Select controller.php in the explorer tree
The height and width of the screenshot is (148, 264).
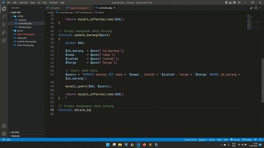(25, 23)
